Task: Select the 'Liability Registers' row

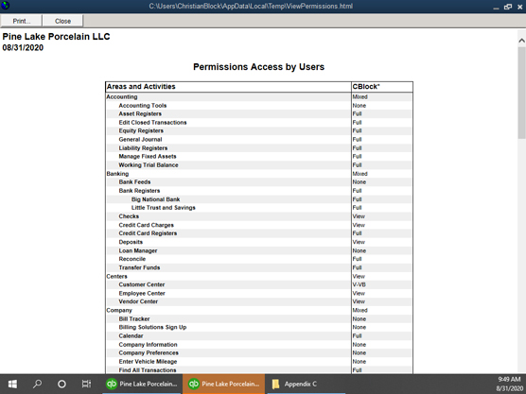Action: (x=259, y=148)
